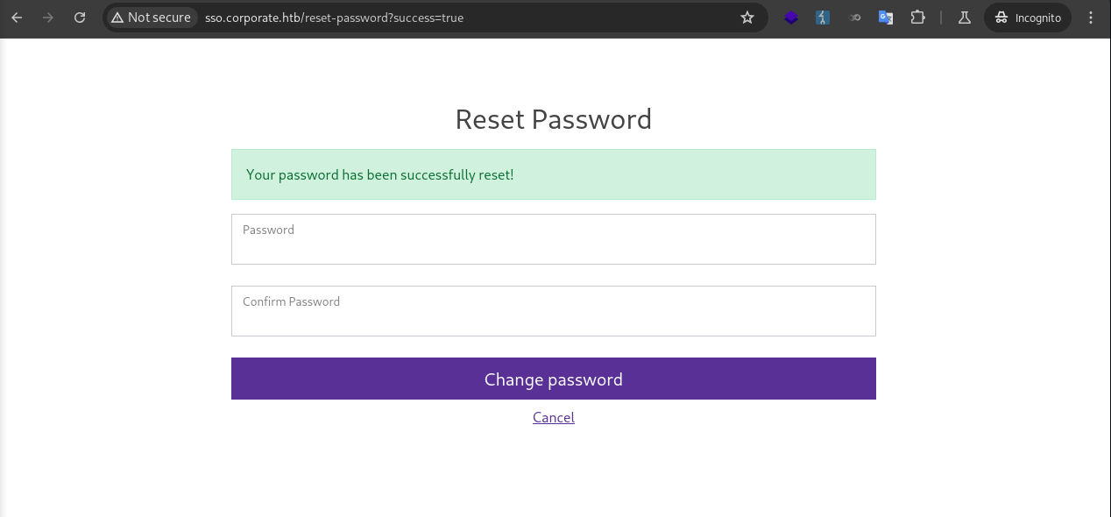Click the address bar URL text
This screenshot has height=517, width=1111.
tap(334, 18)
